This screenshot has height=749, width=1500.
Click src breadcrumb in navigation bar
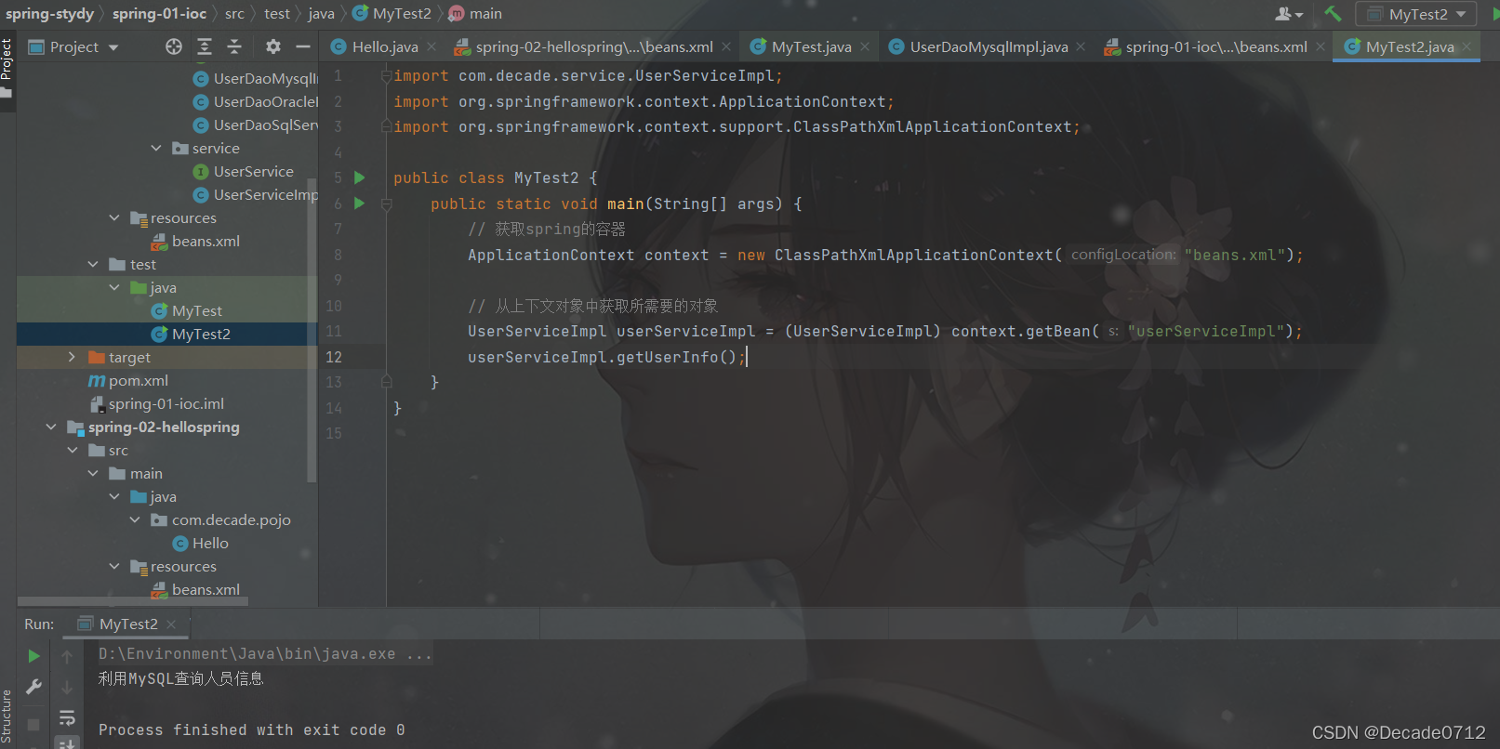pyautogui.click(x=234, y=14)
